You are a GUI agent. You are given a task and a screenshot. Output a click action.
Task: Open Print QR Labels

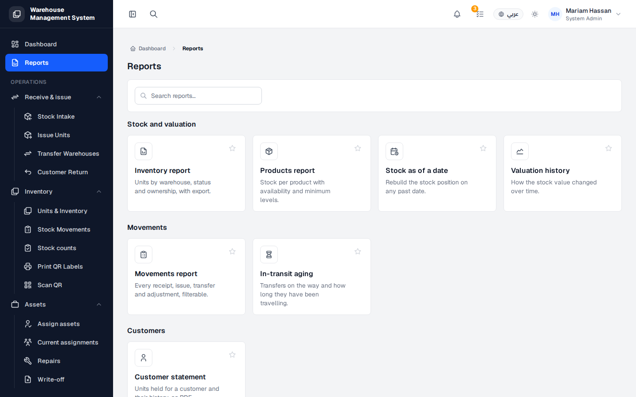(x=63, y=266)
